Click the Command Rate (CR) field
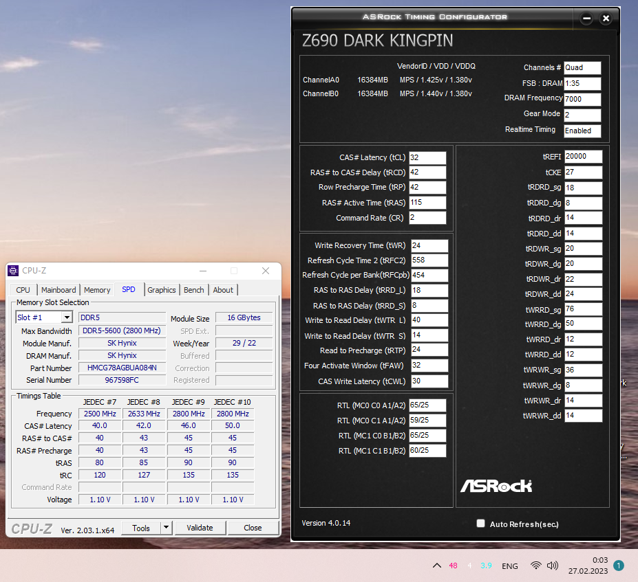638x582 pixels. coord(427,218)
